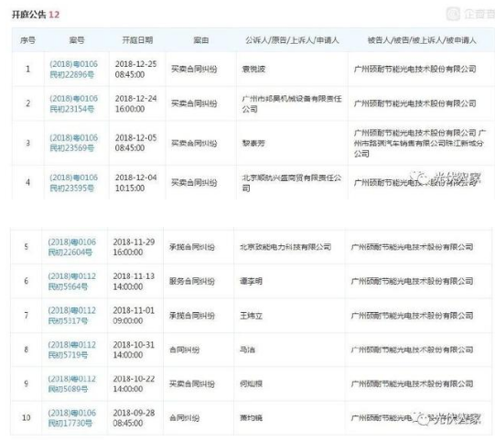495x442 pixels.
Task: Open case link (2018)粤0112民初5719号
Action: [x=71, y=350]
